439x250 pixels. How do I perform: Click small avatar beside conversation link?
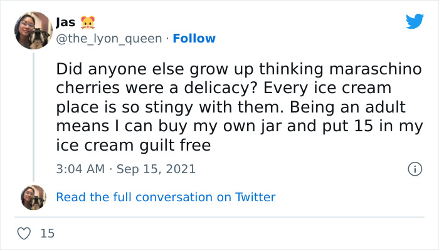pyautogui.click(x=33, y=197)
